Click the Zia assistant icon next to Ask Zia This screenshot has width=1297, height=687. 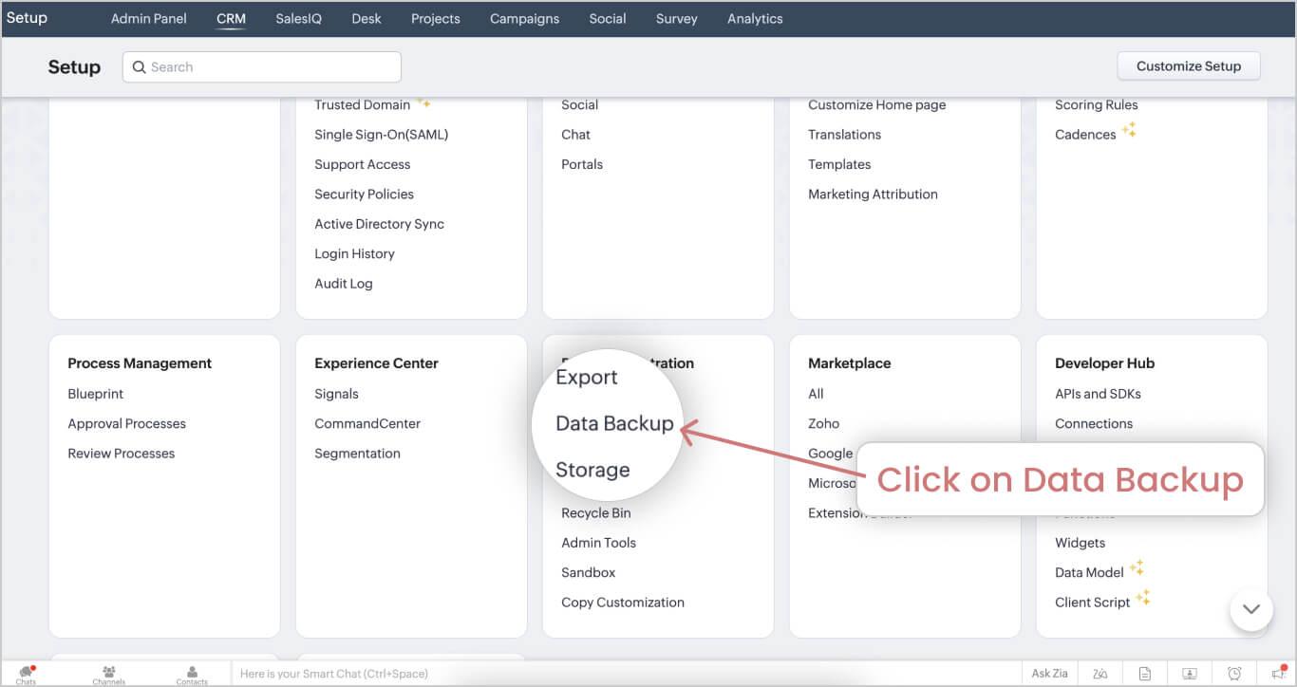coord(1100,673)
